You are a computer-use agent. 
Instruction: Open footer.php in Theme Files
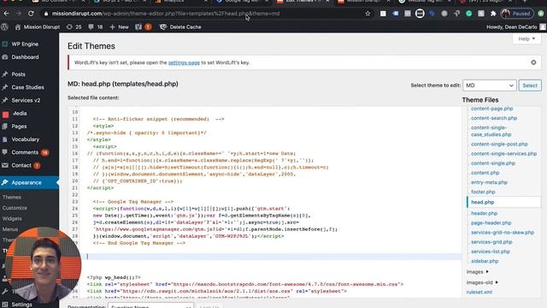tap(483, 192)
